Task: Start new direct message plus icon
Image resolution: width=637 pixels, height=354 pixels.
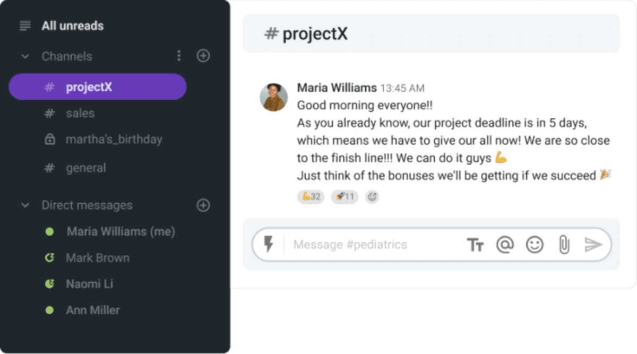Action: tap(203, 205)
